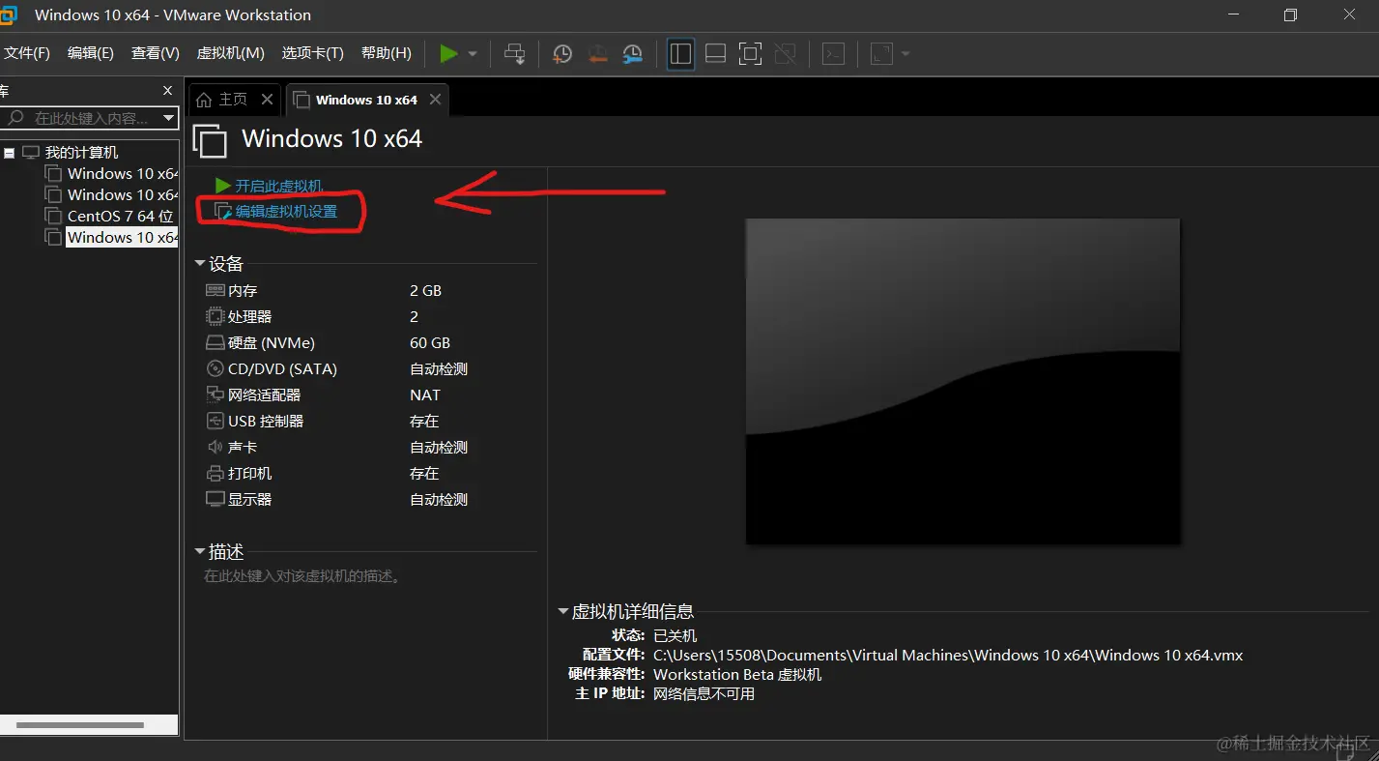
Task: Click the VM icon beside Windows 10 x64 heading
Action: 211,140
